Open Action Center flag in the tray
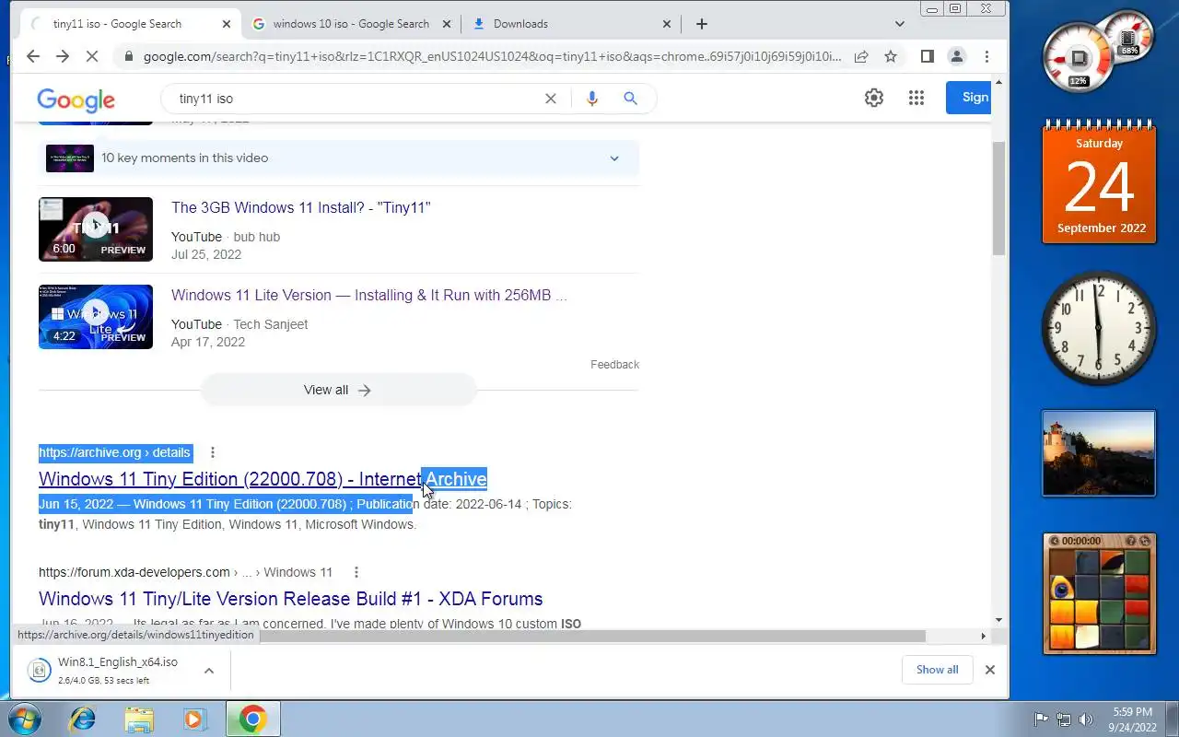This screenshot has height=737, width=1179. point(1041,719)
